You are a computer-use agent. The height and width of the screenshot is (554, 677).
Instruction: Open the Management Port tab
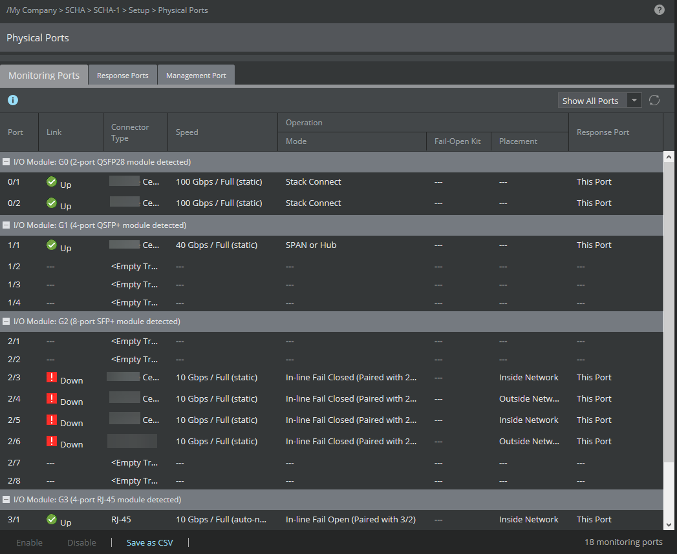196,75
